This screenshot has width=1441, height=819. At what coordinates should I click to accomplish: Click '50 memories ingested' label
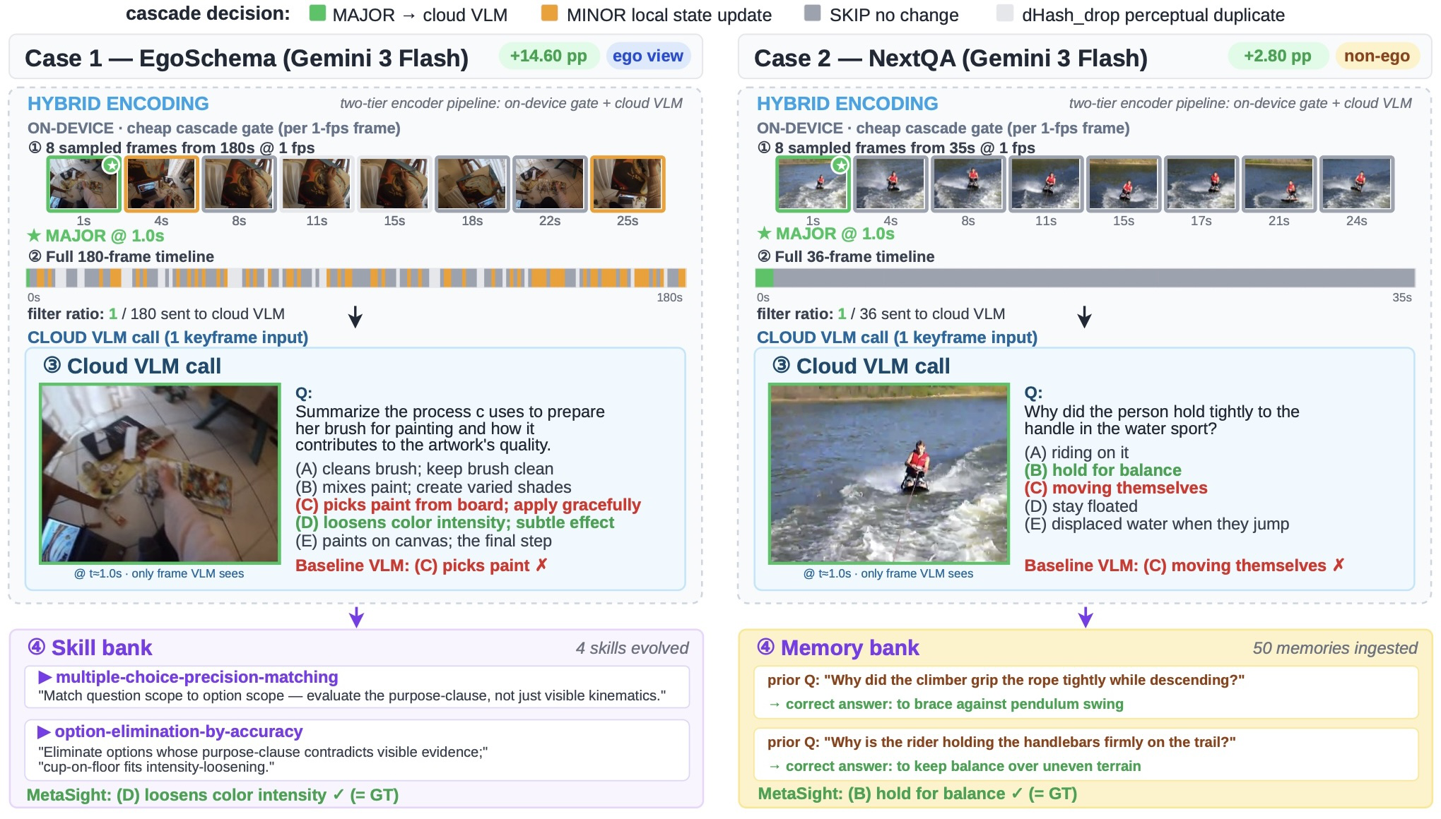tap(1335, 648)
